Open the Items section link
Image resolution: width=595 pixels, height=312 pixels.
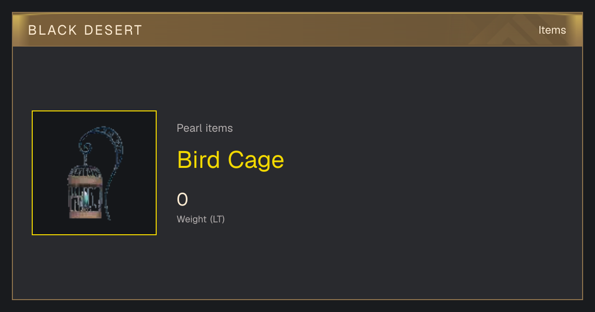[x=552, y=30]
